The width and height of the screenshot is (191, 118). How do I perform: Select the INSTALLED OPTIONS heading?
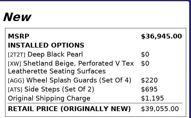tap(46, 45)
